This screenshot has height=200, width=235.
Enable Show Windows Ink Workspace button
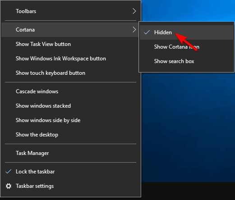[x=71, y=59]
